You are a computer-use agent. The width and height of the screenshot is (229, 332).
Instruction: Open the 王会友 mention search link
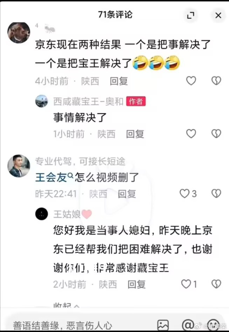point(54,177)
